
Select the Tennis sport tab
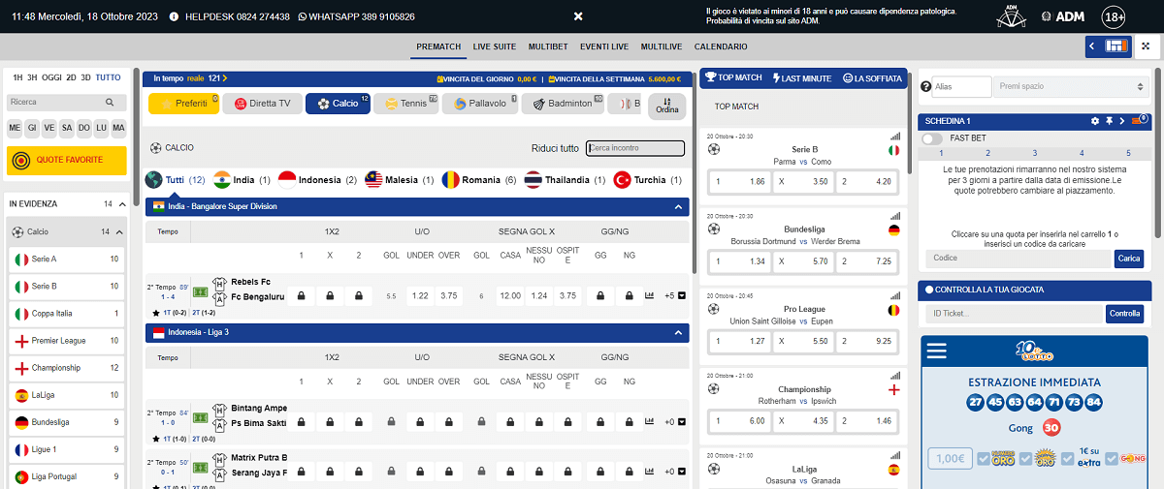tap(405, 104)
